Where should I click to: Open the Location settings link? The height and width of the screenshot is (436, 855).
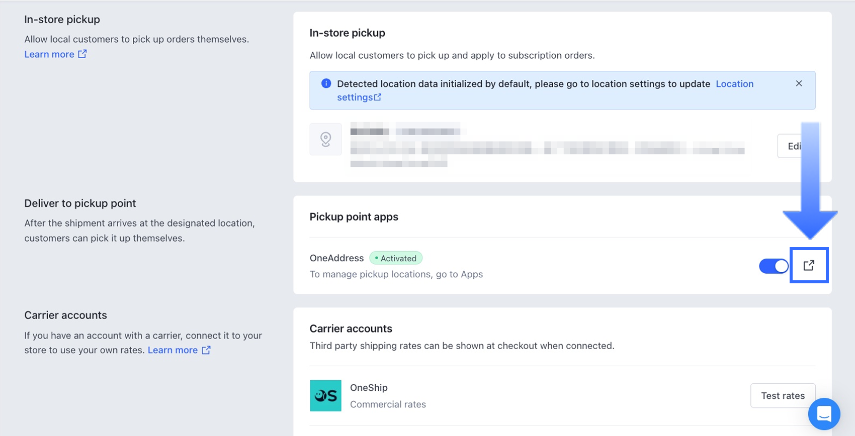[734, 84]
